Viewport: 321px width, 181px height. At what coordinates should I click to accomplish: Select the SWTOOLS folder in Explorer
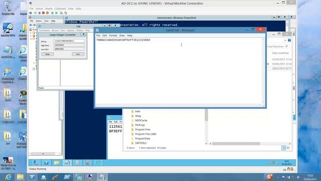(141, 143)
